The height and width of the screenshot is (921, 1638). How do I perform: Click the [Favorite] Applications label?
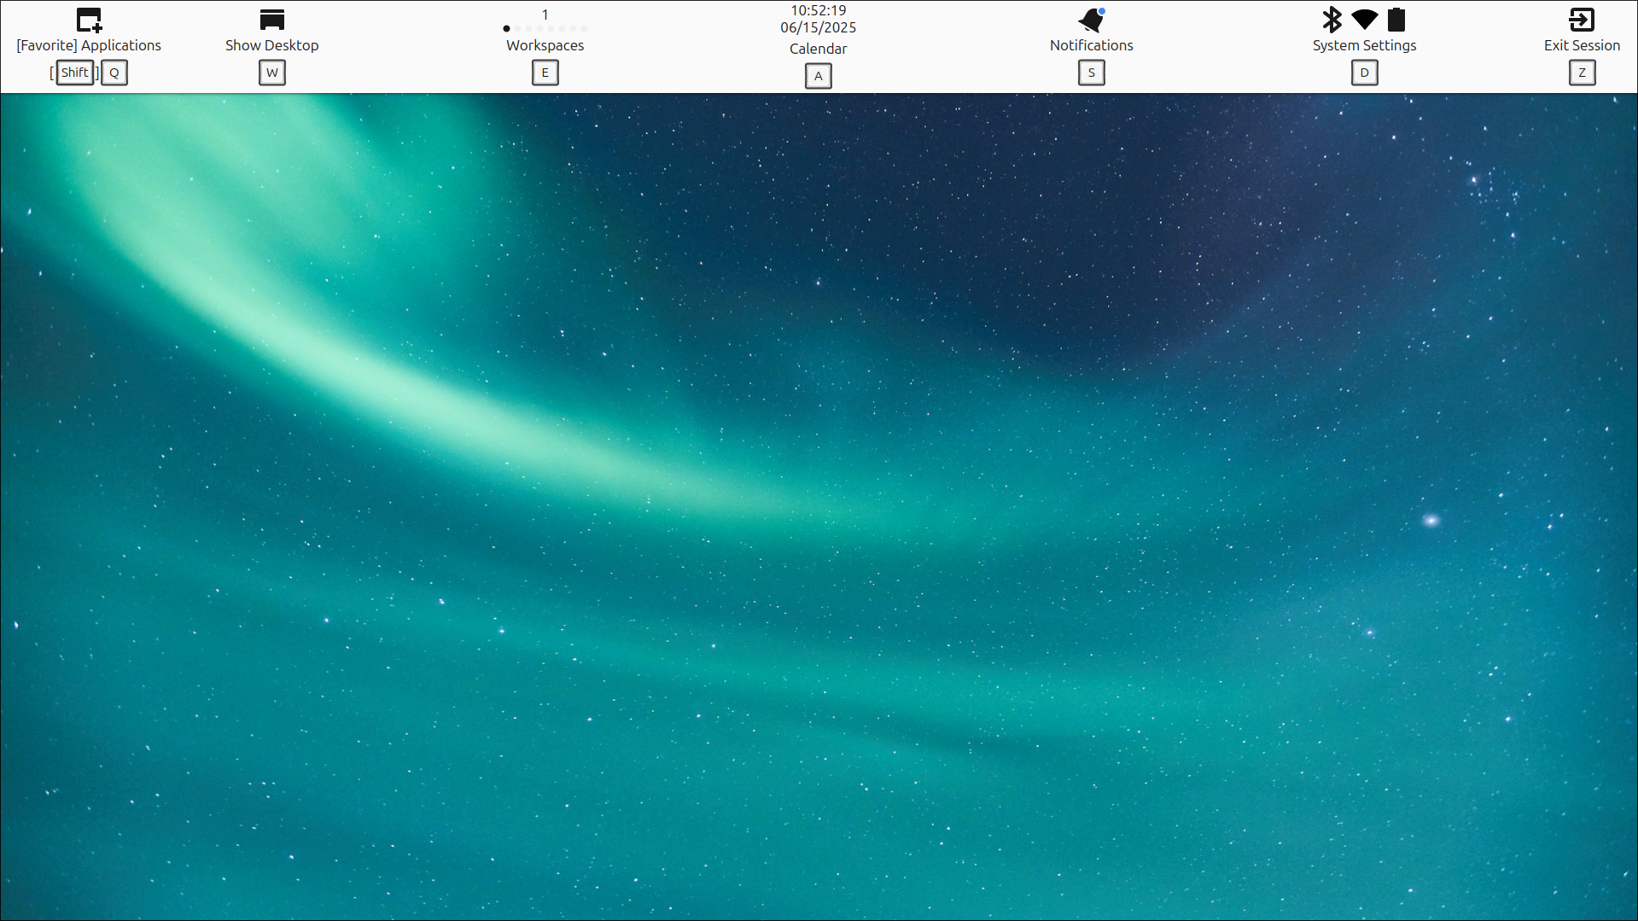[x=89, y=45]
